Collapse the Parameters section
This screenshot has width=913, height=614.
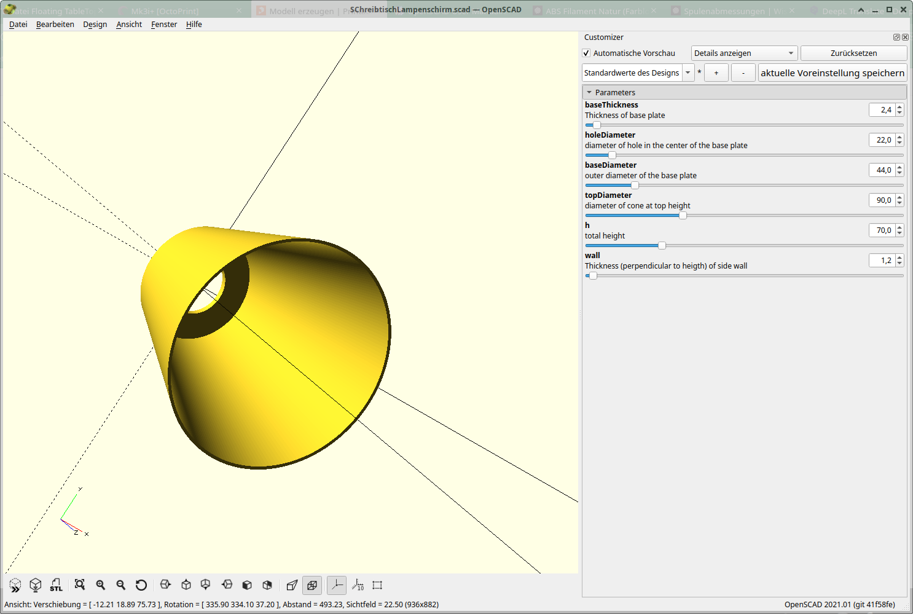[589, 92]
